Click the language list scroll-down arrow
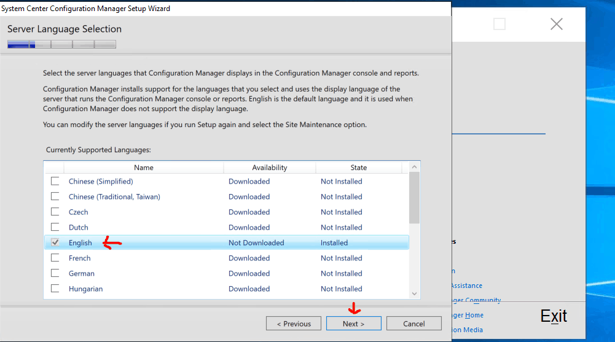The image size is (615, 342). pos(414,293)
